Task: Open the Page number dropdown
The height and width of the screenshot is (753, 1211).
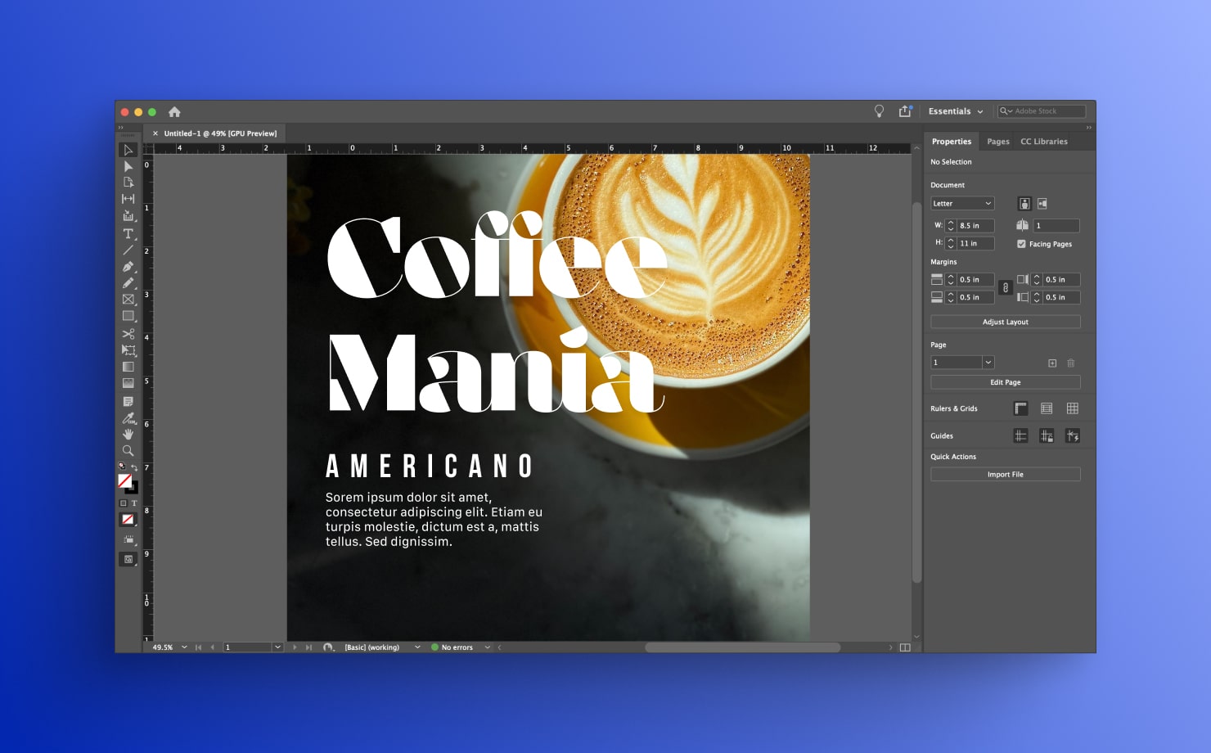Action: pyautogui.click(x=988, y=362)
